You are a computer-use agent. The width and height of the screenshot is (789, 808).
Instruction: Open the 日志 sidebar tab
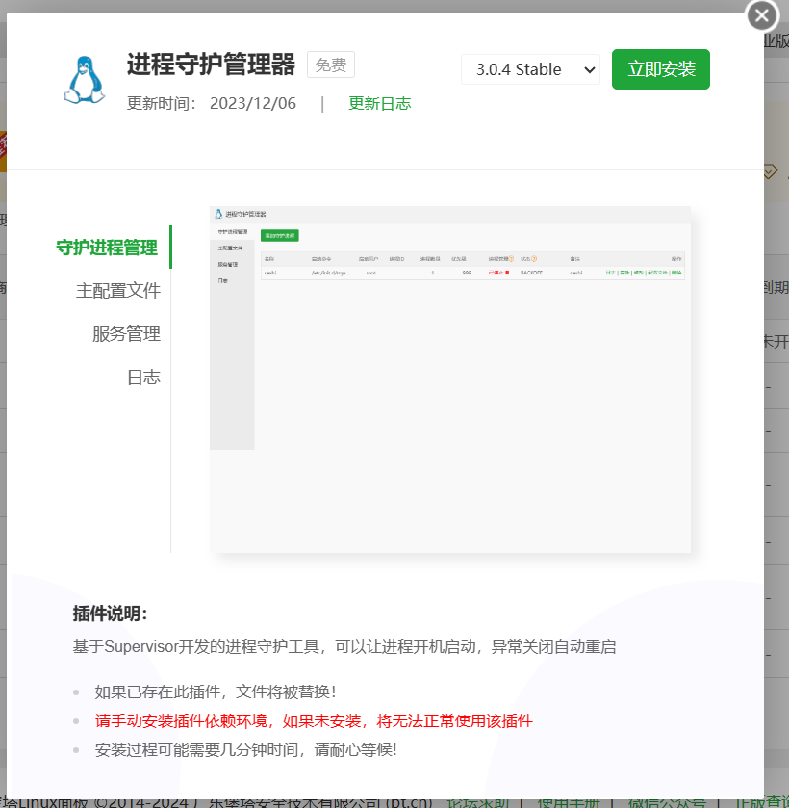[x=145, y=377]
